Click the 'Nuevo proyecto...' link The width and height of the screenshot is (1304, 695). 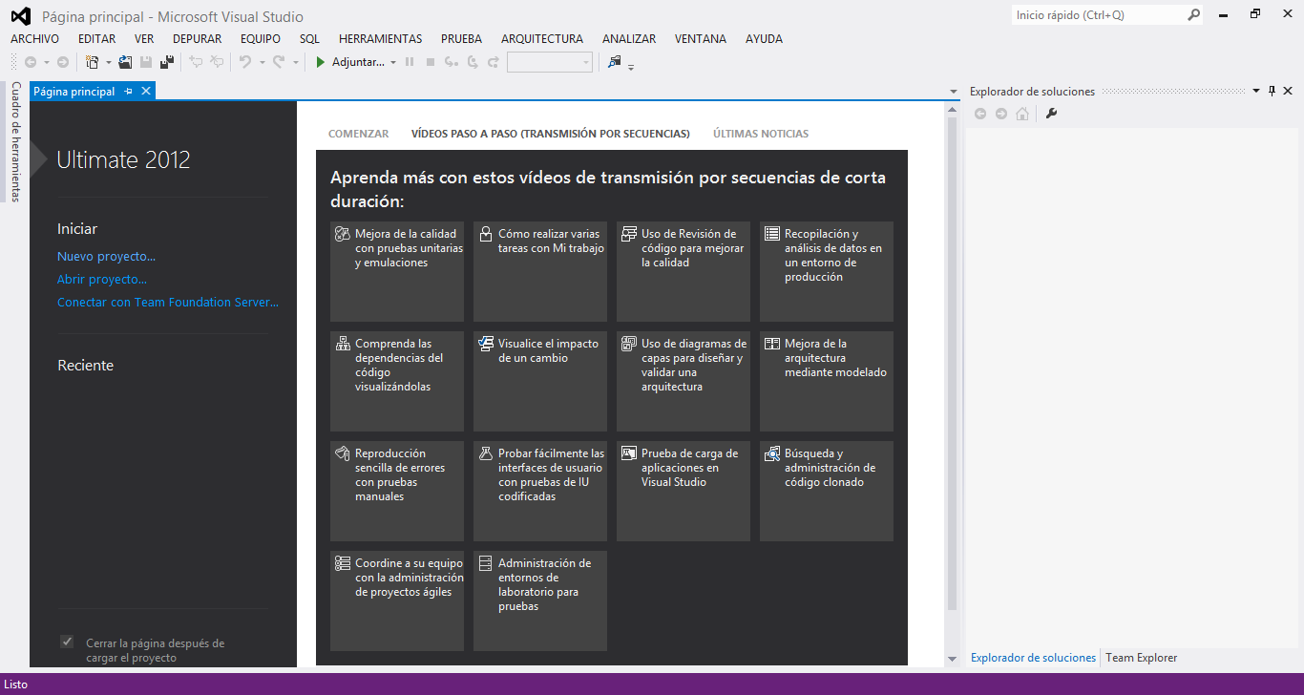tap(106, 257)
